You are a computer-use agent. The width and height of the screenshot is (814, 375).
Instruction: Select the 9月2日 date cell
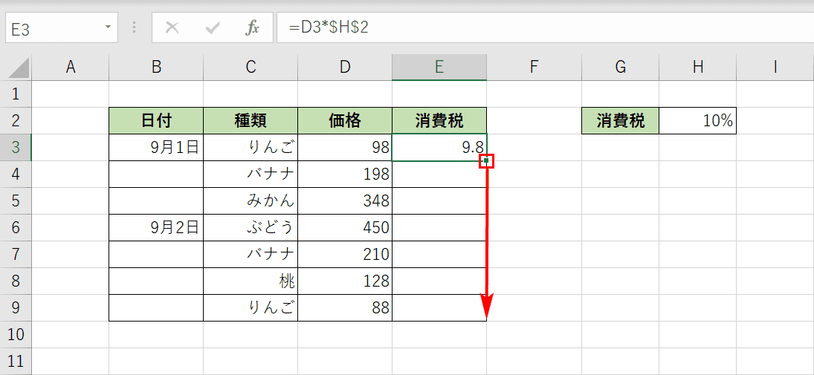[156, 228]
